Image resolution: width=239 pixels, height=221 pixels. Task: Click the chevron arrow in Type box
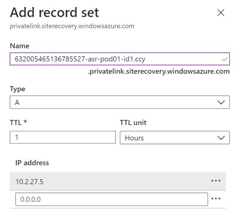coord(221,102)
